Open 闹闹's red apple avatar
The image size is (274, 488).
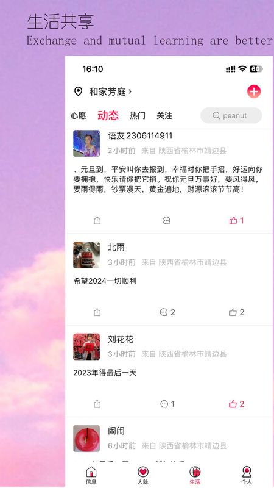click(86, 439)
